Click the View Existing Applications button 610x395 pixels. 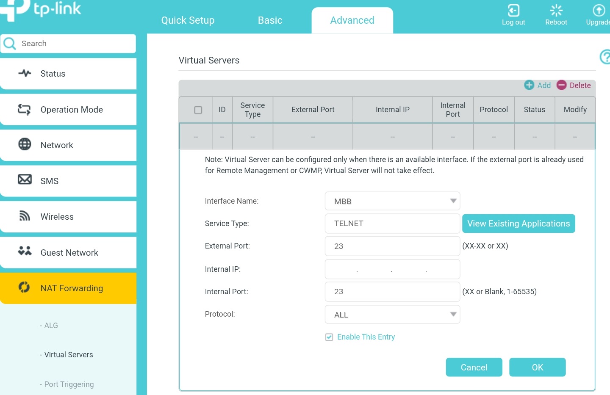click(x=518, y=224)
